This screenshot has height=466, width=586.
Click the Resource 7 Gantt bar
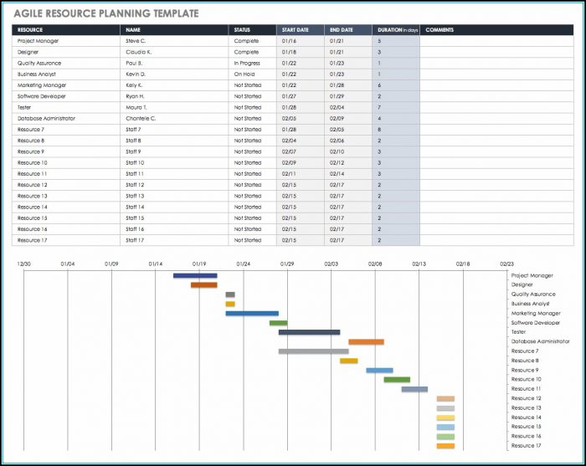point(314,351)
